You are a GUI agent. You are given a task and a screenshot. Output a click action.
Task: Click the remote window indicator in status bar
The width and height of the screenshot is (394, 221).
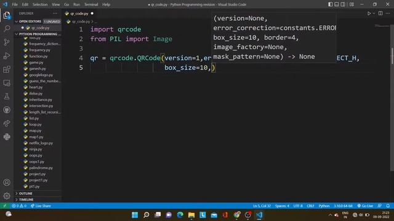4,206
